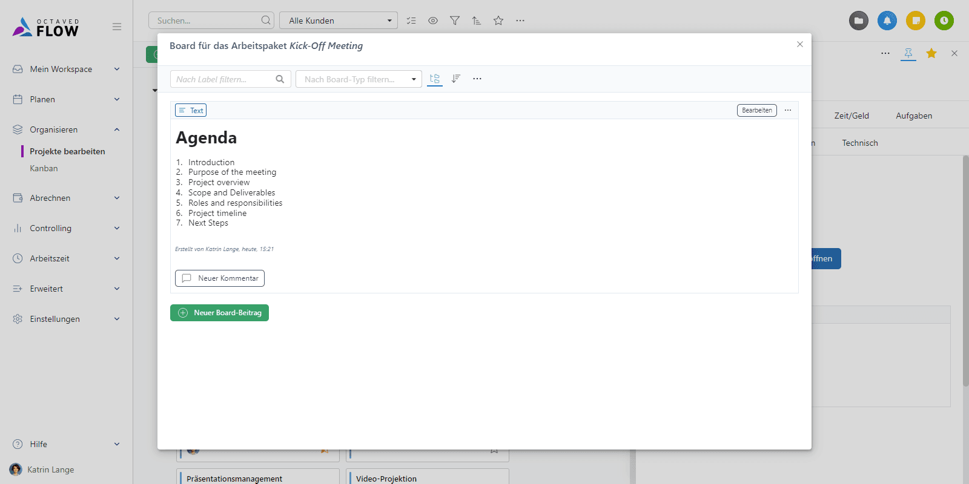Open Kanban in the sidebar

(x=44, y=168)
